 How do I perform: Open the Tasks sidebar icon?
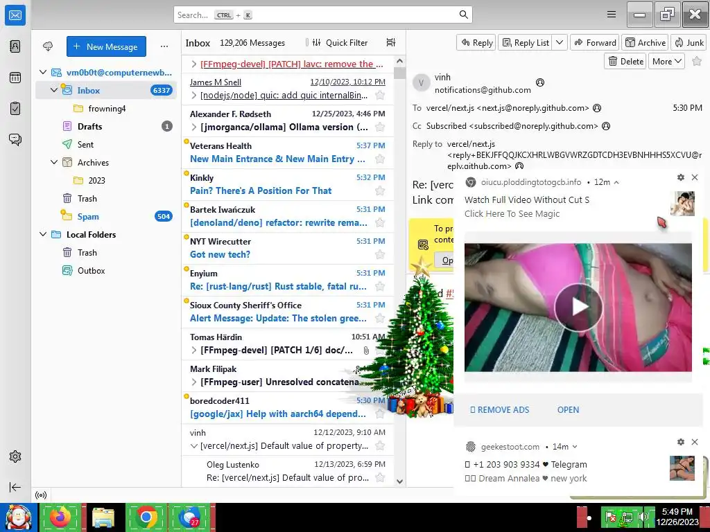pos(15,109)
